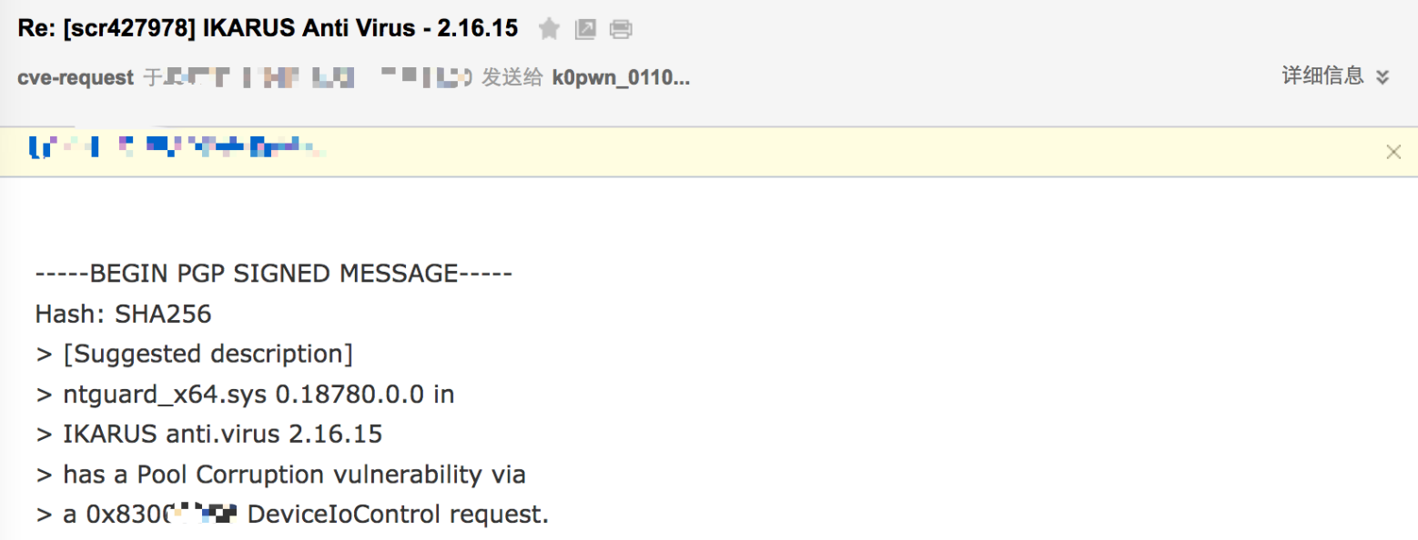Click the email subject title
1418x540 pixels.
[268, 28]
